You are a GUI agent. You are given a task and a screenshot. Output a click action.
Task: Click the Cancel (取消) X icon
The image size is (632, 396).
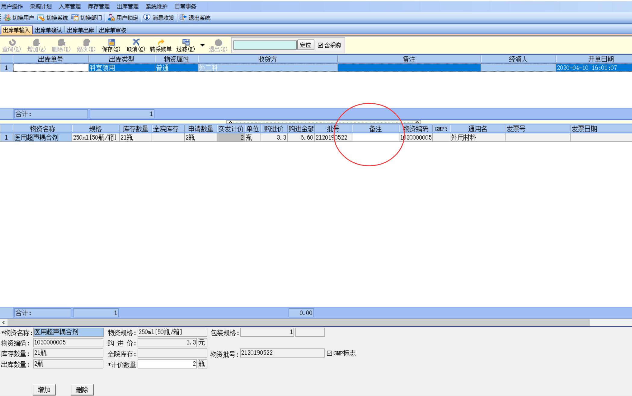tap(136, 42)
